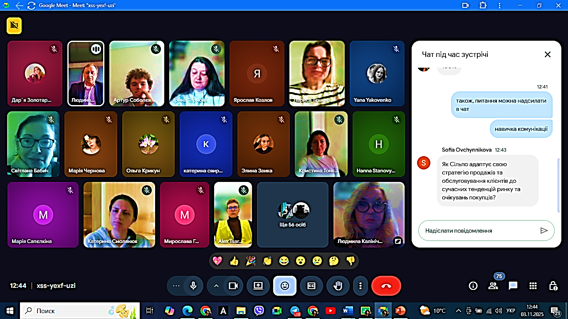Click the activities grid icon

point(533,286)
